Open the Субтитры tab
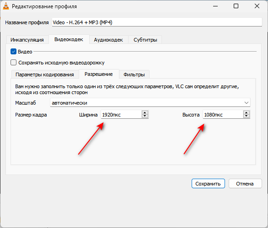The image size is (268, 228). pyautogui.click(x=145, y=40)
